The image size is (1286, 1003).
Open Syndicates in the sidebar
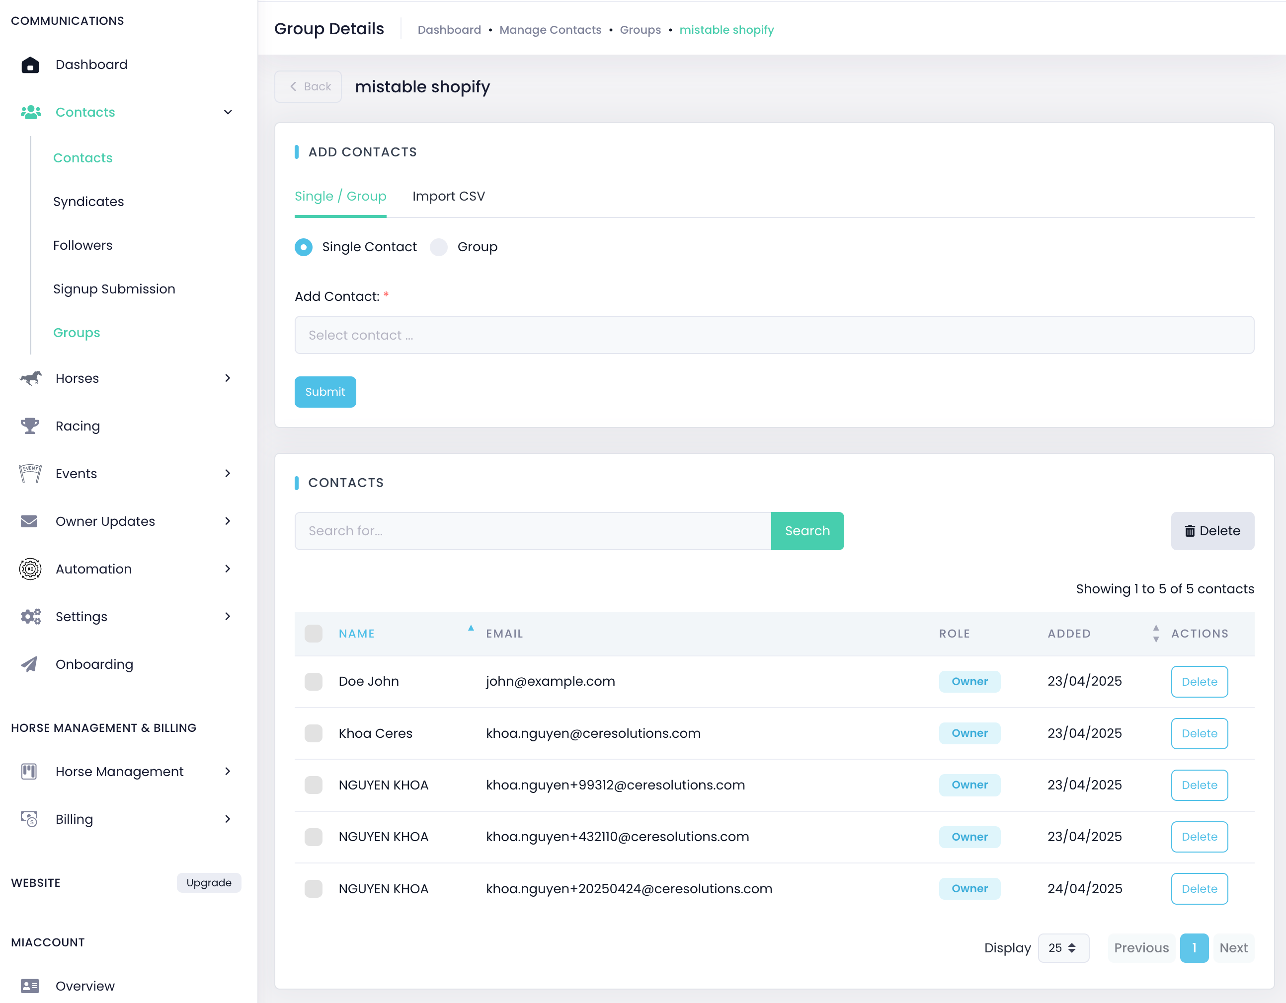[88, 202]
